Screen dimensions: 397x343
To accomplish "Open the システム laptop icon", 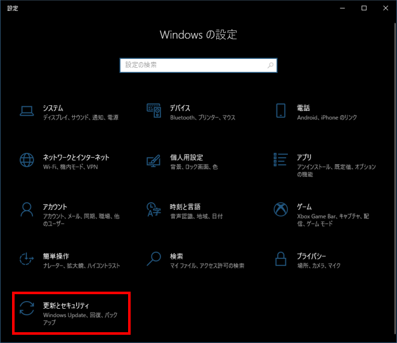I will pos(27,111).
